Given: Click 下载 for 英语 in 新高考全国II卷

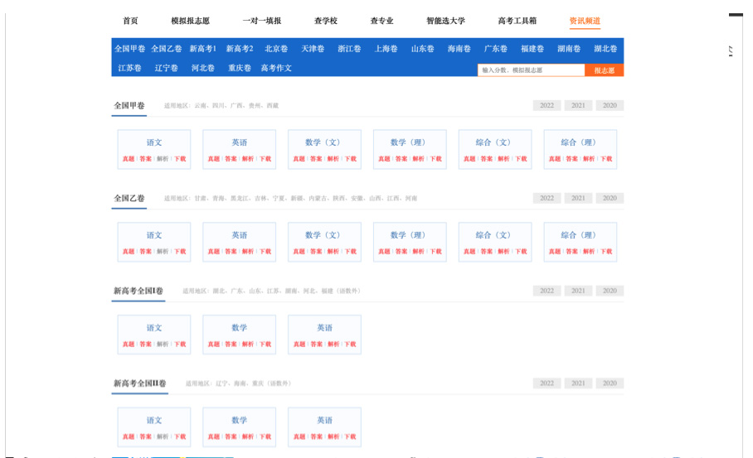Looking at the screenshot, I should (x=350, y=437).
